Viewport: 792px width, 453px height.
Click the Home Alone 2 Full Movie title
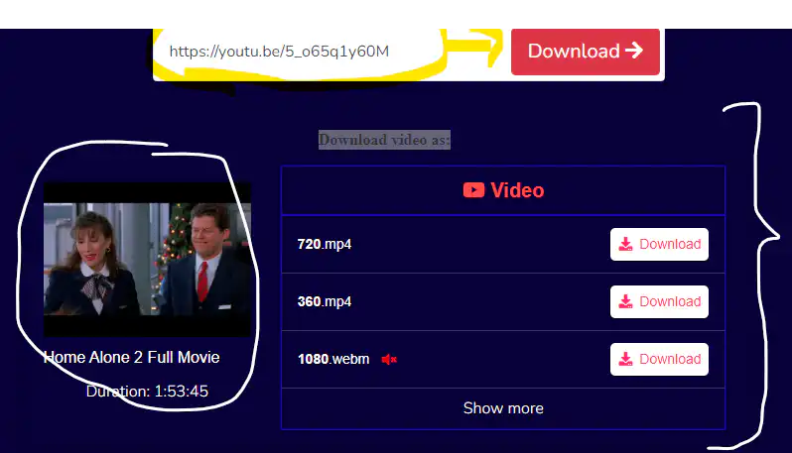pyautogui.click(x=131, y=357)
